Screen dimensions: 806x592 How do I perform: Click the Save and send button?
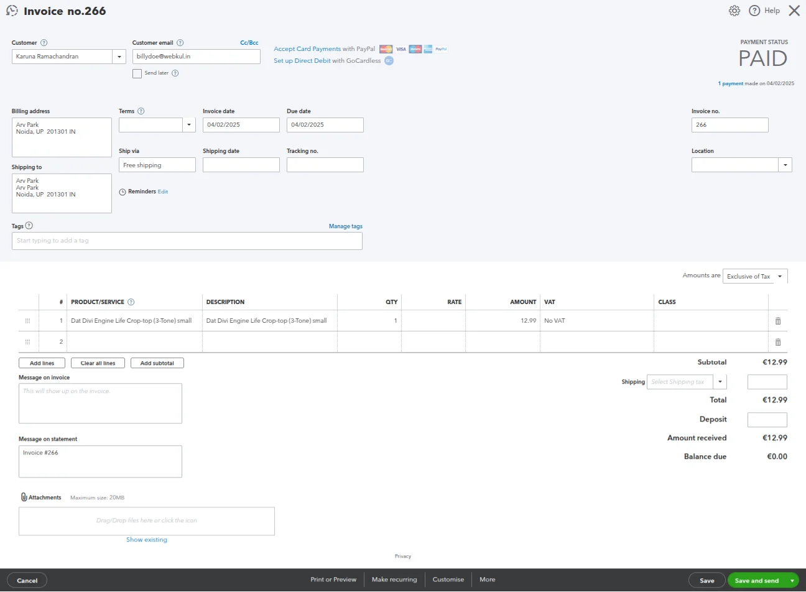click(756, 581)
